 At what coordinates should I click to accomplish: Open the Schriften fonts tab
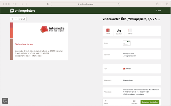tap(119, 32)
